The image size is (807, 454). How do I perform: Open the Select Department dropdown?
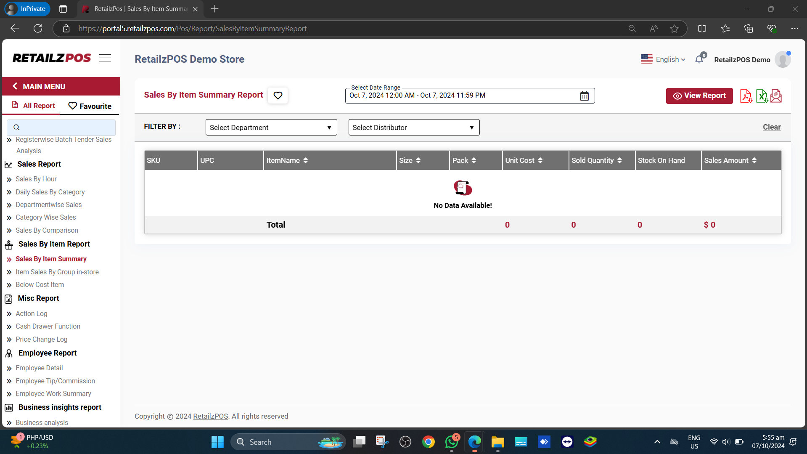[271, 127]
